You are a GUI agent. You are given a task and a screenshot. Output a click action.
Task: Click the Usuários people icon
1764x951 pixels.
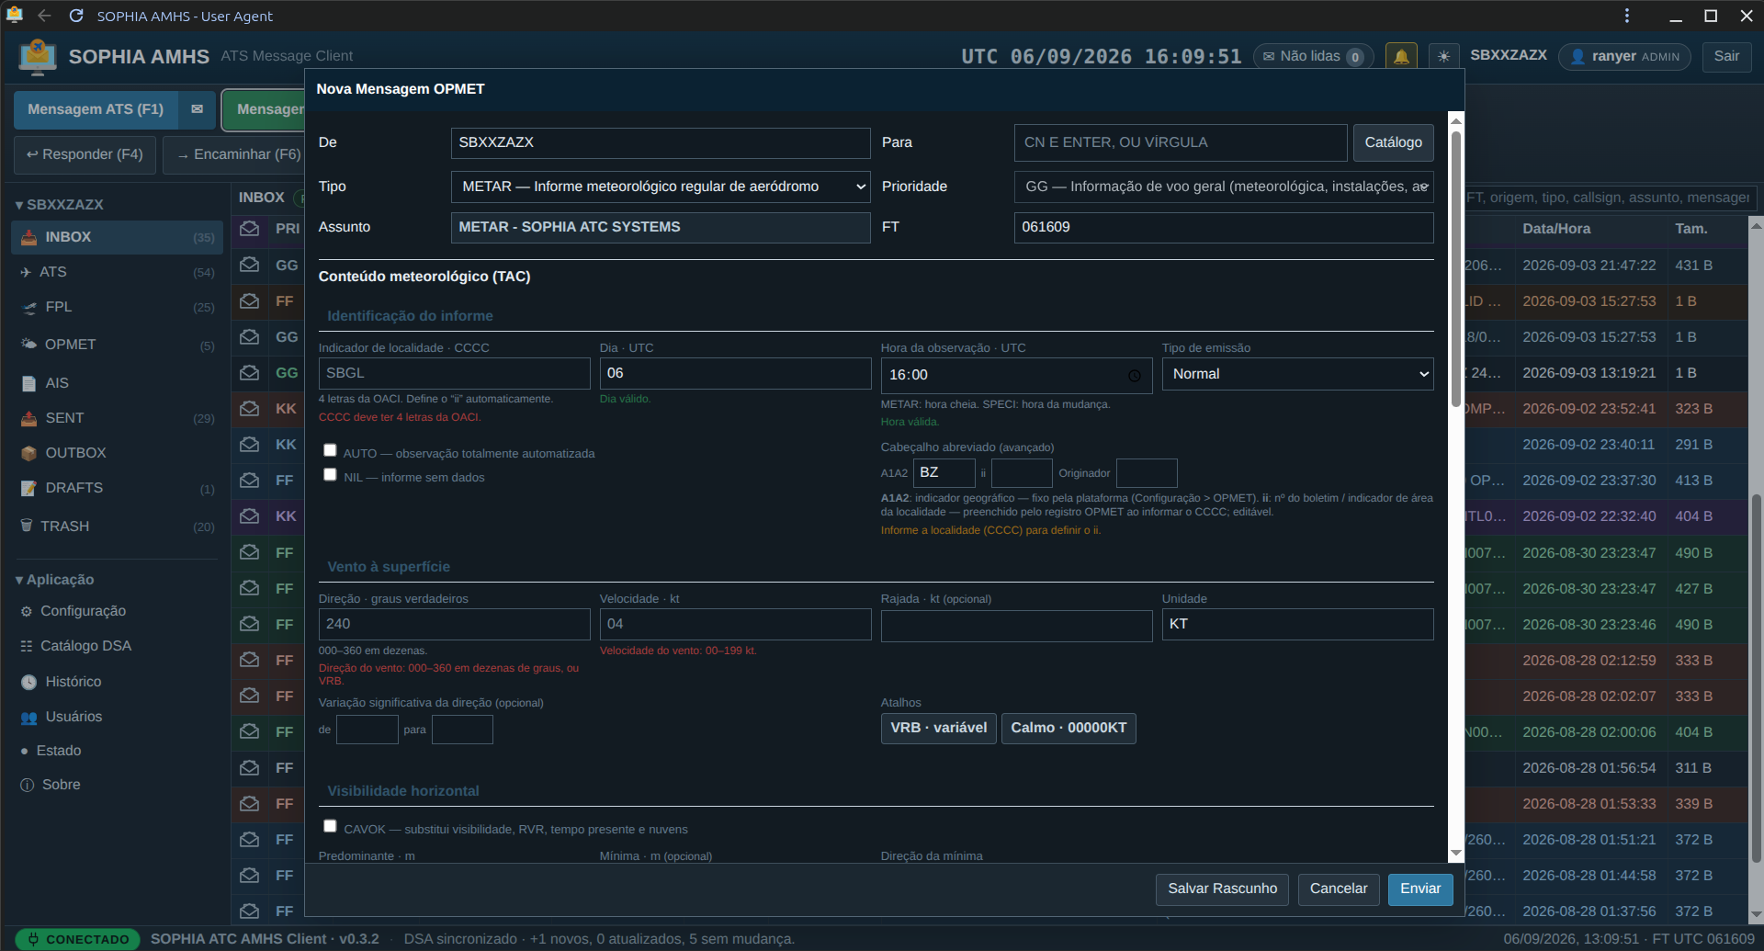pos(28,717)
